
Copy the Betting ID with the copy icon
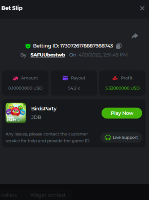(119, 46)
